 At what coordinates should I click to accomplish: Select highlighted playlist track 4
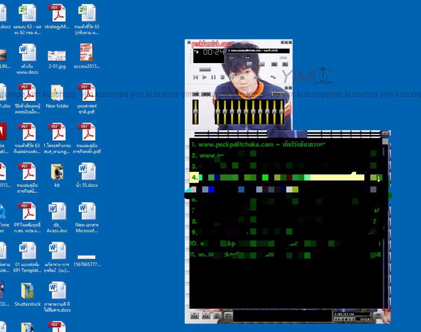286,177
